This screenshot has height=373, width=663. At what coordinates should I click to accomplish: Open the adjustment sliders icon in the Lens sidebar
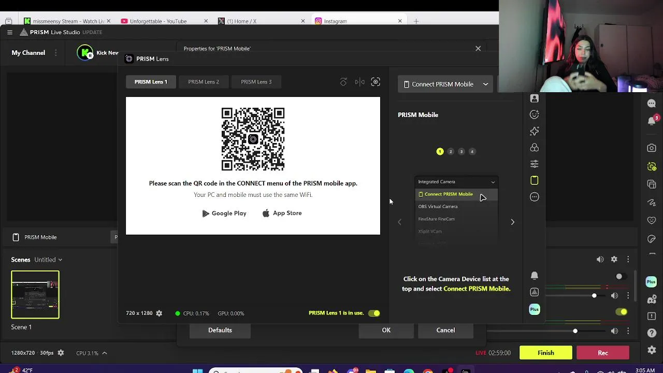coord(535,164)
